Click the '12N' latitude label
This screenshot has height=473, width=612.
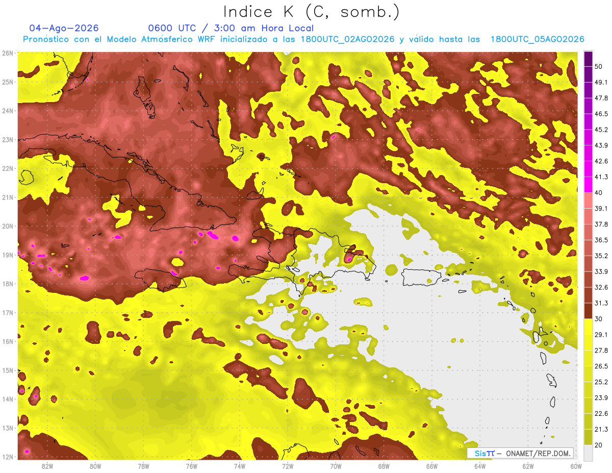coord(8,457)
